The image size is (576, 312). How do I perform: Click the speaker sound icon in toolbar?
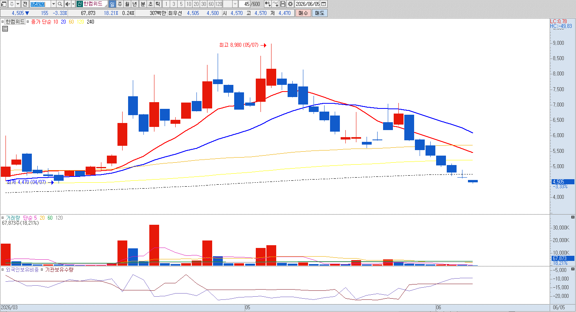coord(67,4)
